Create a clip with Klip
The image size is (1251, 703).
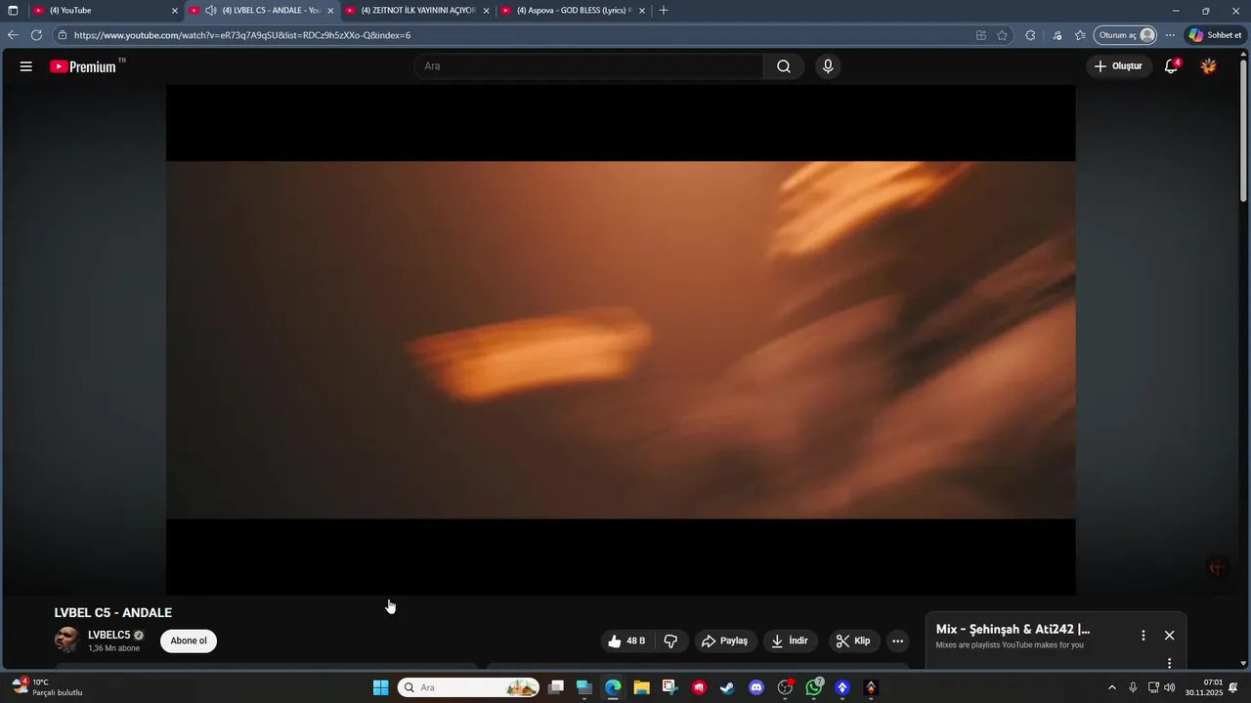853,641
